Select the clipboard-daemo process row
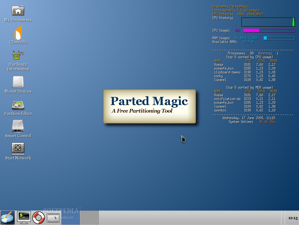Screen dimensions: 299x225 tap(245, 72)
